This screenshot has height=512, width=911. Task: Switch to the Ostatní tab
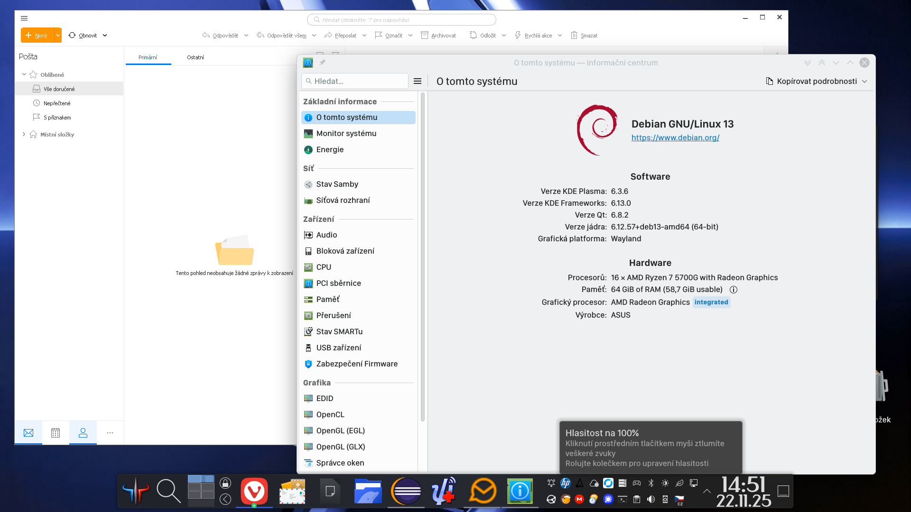tap(195, 57)
